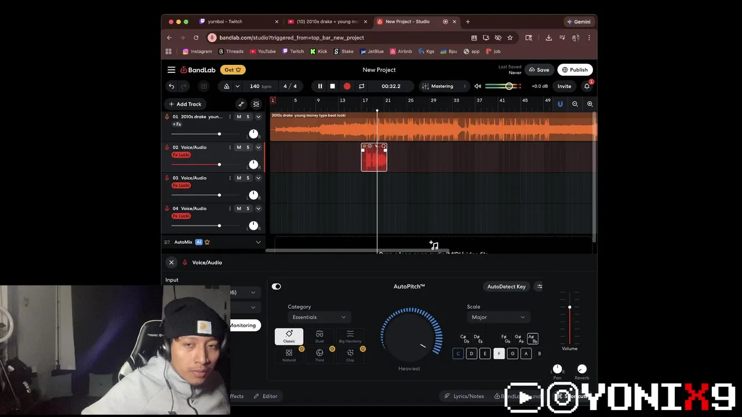Expand the AutoMix section chevron
The height and width of the screenshot is (417, 742).
(259, 242)
